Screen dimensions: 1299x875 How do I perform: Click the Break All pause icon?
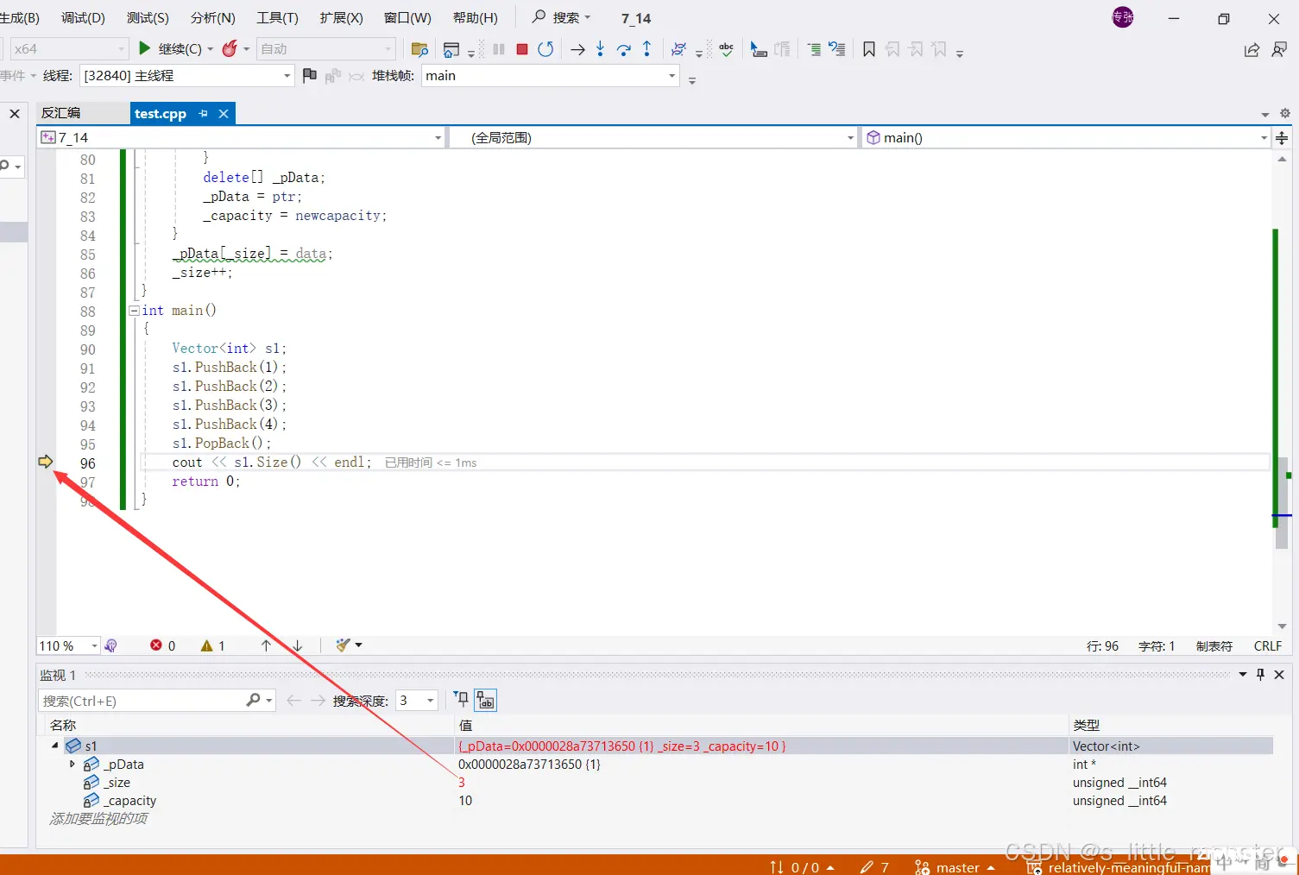(x=499, y=49)
